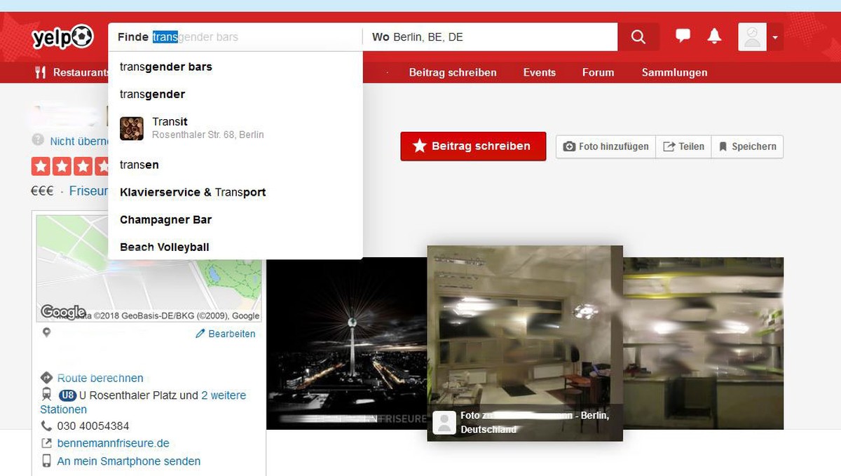The width and height of the screenshot is (841, 476).
Task: Expand the account dropdown arrow
Action: [775, 37]
